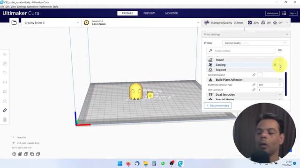Enable the Generate Support checkbox
The width and height of the screenshot is (300, 168).
point(260,75)
